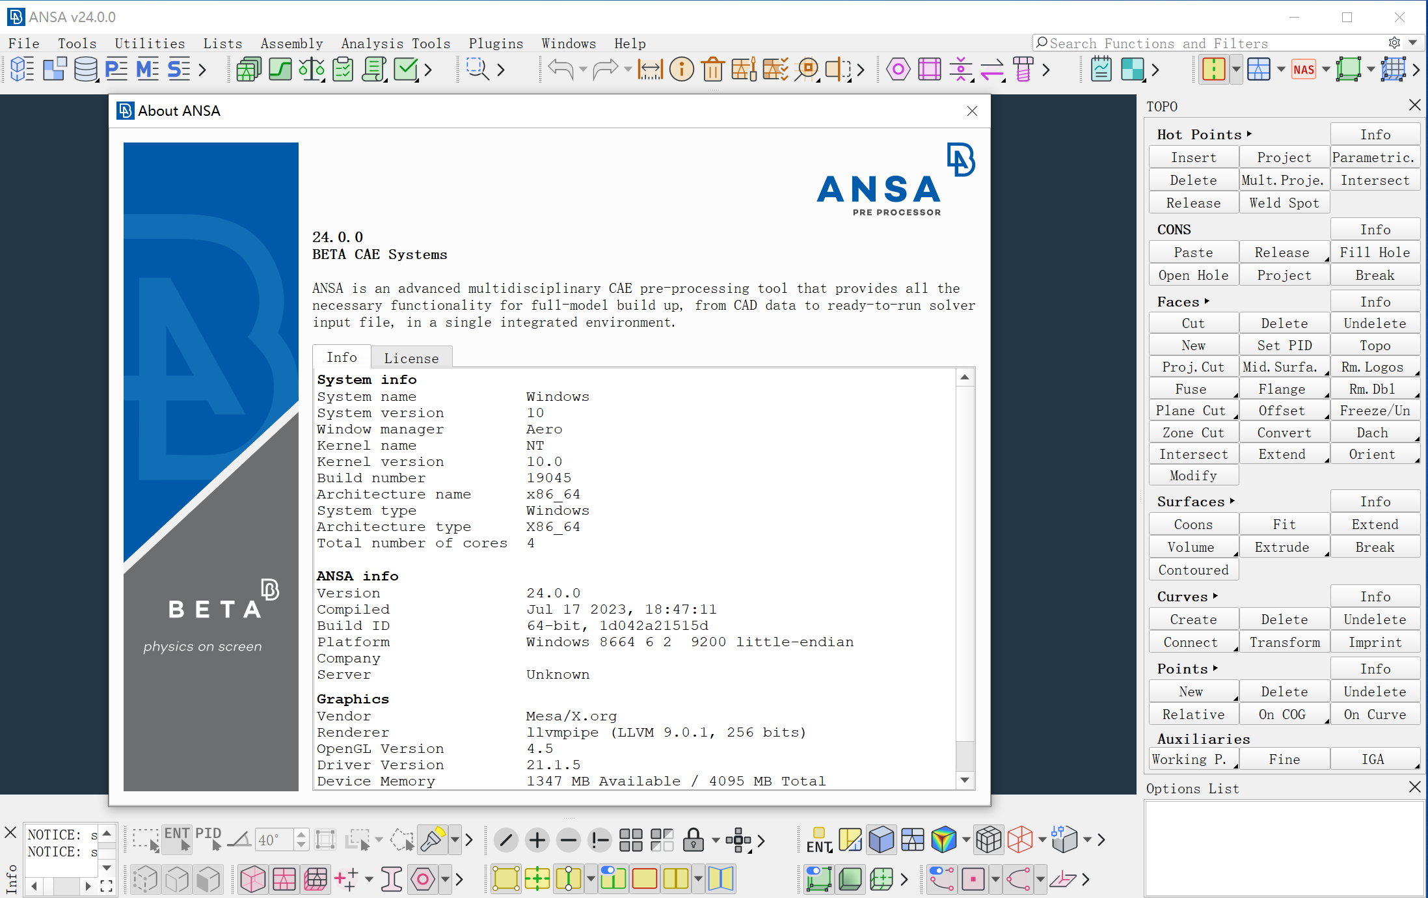Click the green checkmark checks icon
1428x898 pixels.
click(407, 69)
